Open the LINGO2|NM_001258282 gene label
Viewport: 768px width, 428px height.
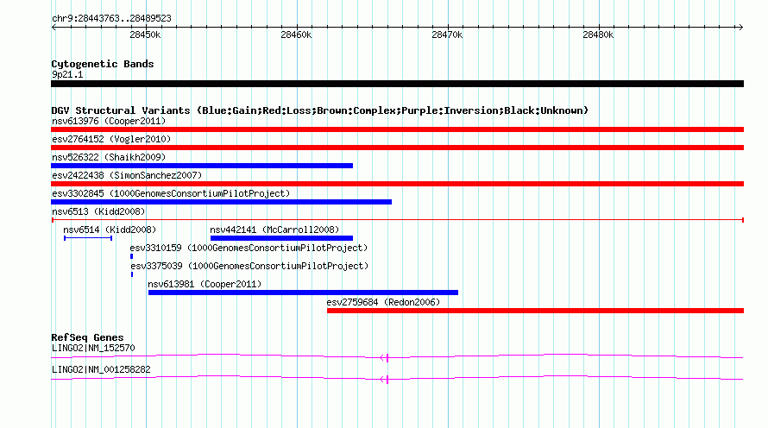pos(101,369)
